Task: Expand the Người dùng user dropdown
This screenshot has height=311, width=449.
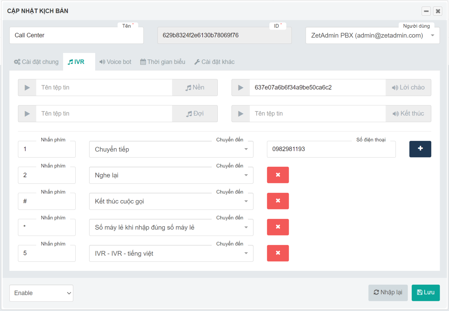Action: (372, 35)
